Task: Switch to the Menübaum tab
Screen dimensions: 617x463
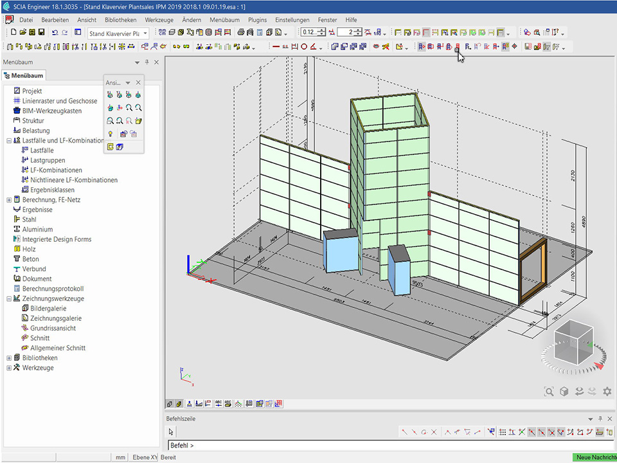Action: 23,76
